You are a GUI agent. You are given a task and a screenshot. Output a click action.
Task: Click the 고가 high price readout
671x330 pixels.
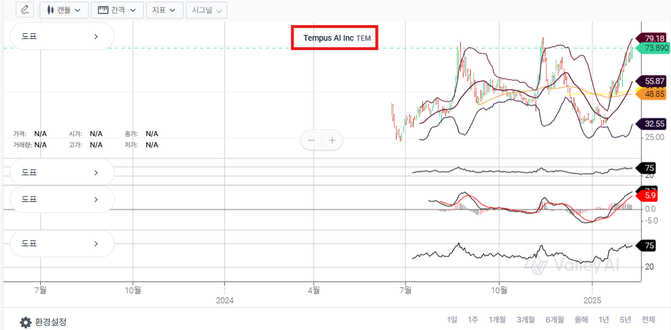(86, 145)
